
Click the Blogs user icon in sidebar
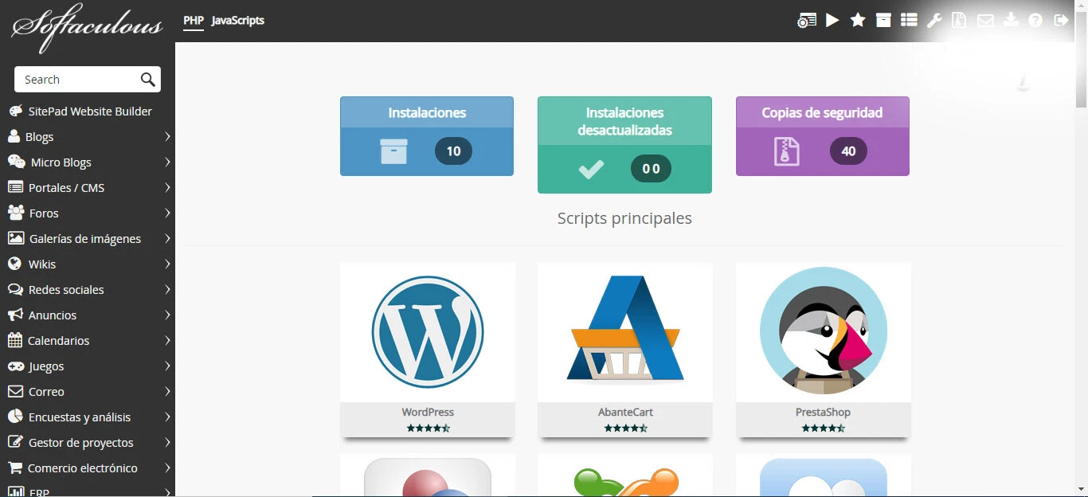pos(14,136)
